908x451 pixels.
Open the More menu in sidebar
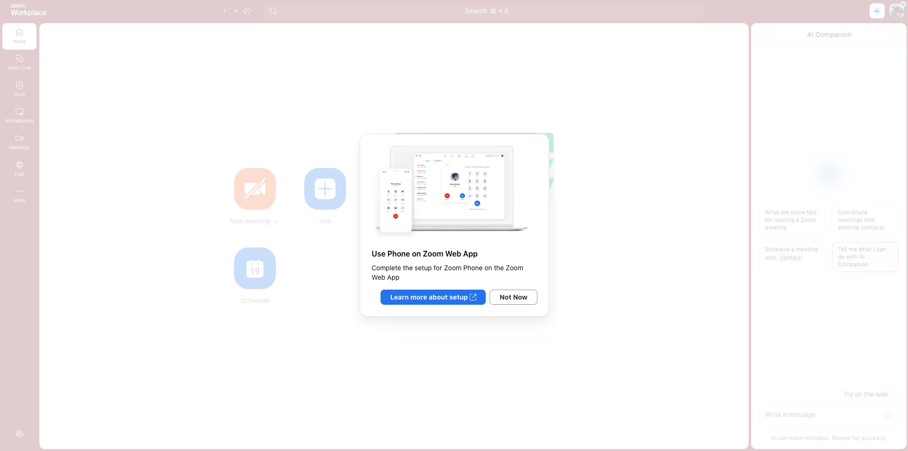point(19,195)
